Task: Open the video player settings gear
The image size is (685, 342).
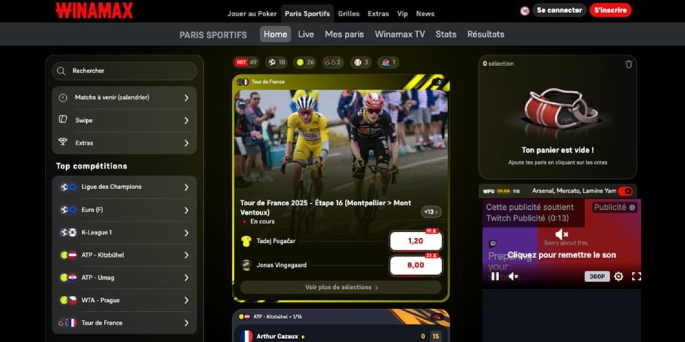Action: [618, 276]
